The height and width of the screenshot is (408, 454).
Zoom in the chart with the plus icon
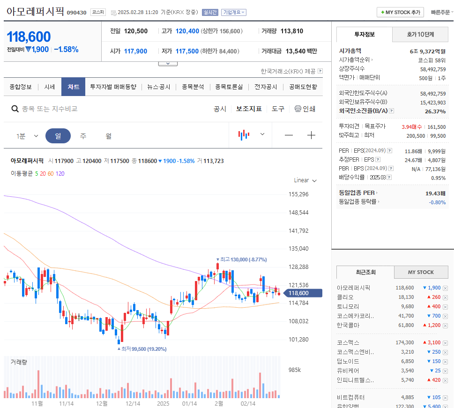(311, 134)
